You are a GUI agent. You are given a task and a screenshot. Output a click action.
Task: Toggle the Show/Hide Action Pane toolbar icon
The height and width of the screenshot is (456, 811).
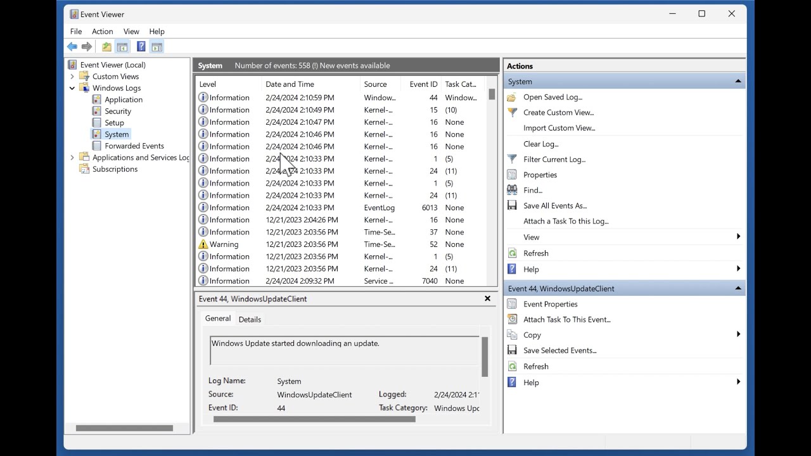[x=156, y=47]
